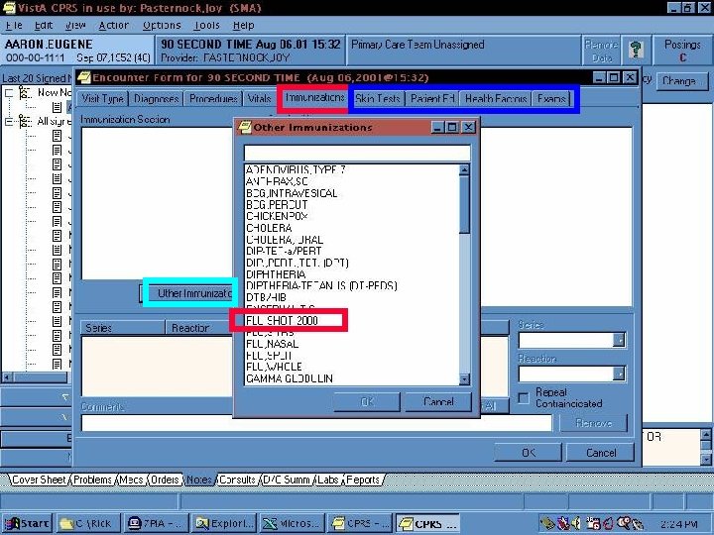Click the Remote Data button
Screen dimensions: 714x535
[601, 51]
